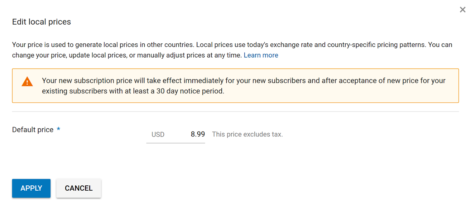Click the USD currency label
This screenshot has height=205, width=471.
tap(158, 135)
